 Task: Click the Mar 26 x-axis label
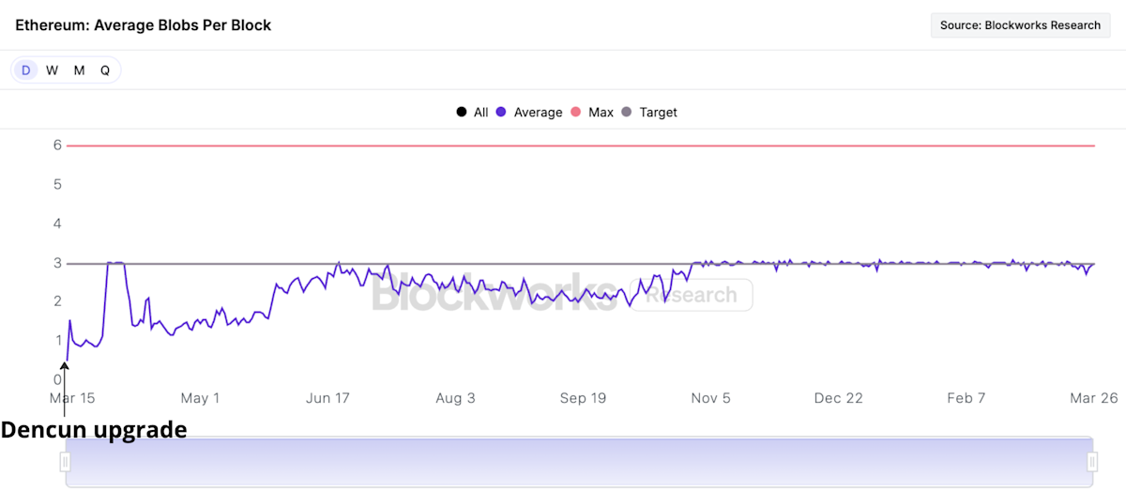click(x=1095, y=398)
